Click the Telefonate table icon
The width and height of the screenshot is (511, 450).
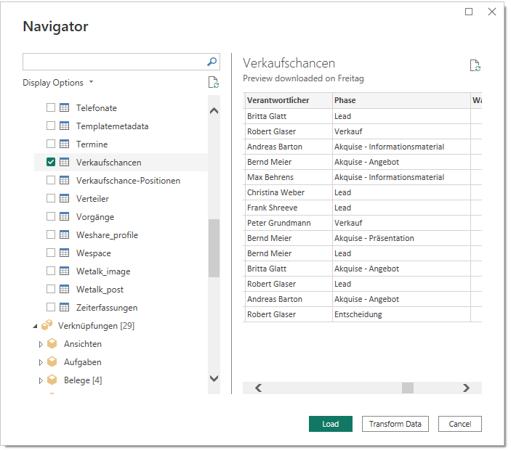click(x=65, y=107)
